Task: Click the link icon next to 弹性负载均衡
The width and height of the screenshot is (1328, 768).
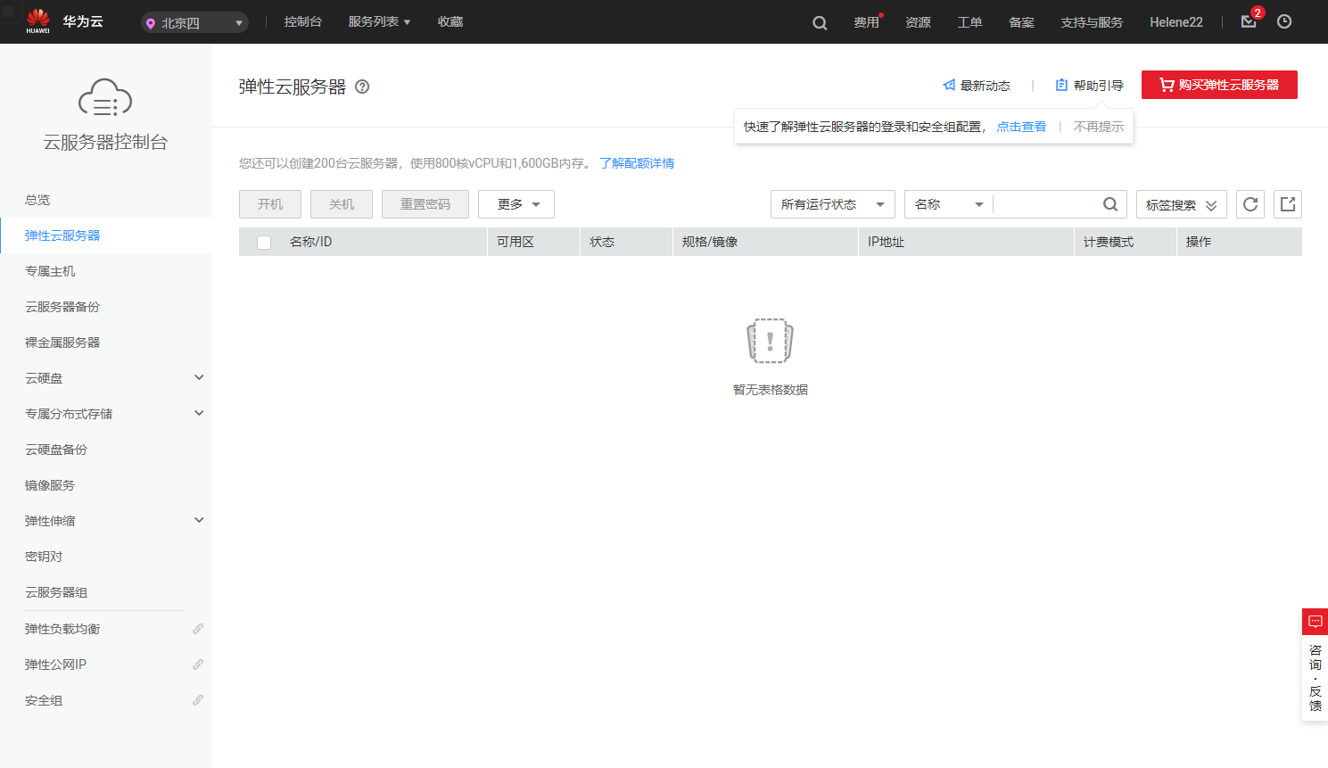Action: click(198, 629)
